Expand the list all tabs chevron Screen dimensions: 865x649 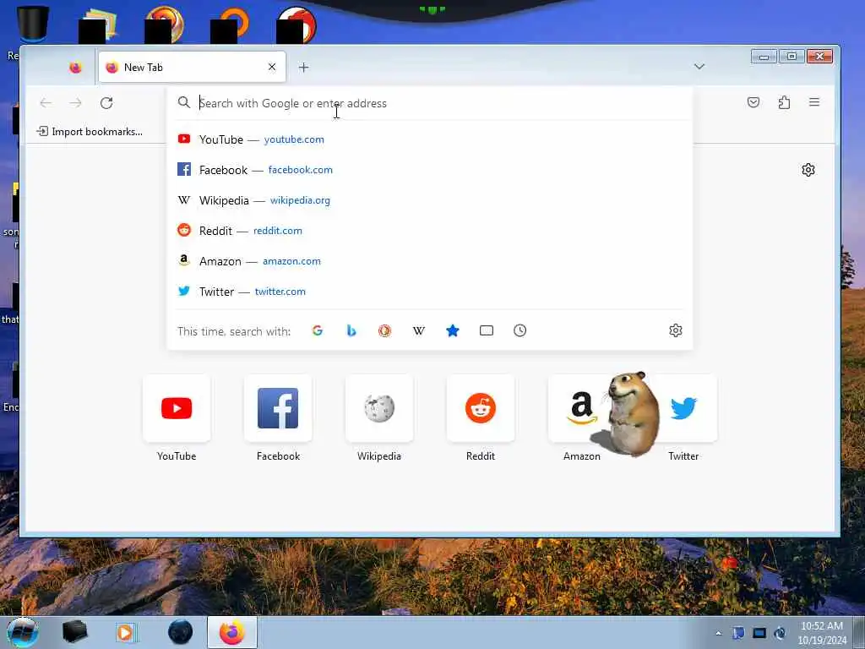699,67
